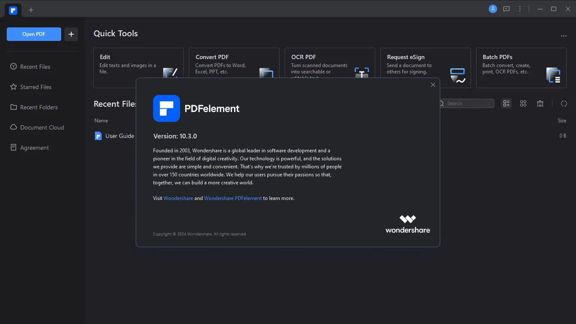Click the Size column header
The height and width of the screenshot is (324, 576).
[562, 121]
